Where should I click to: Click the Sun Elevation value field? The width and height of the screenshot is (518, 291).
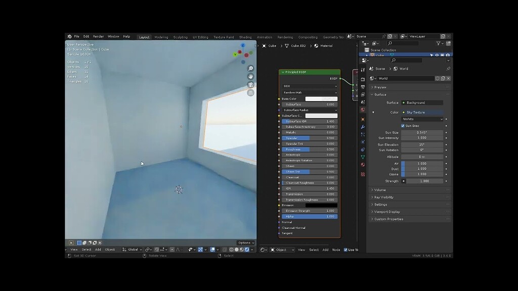tap(422, 144)
